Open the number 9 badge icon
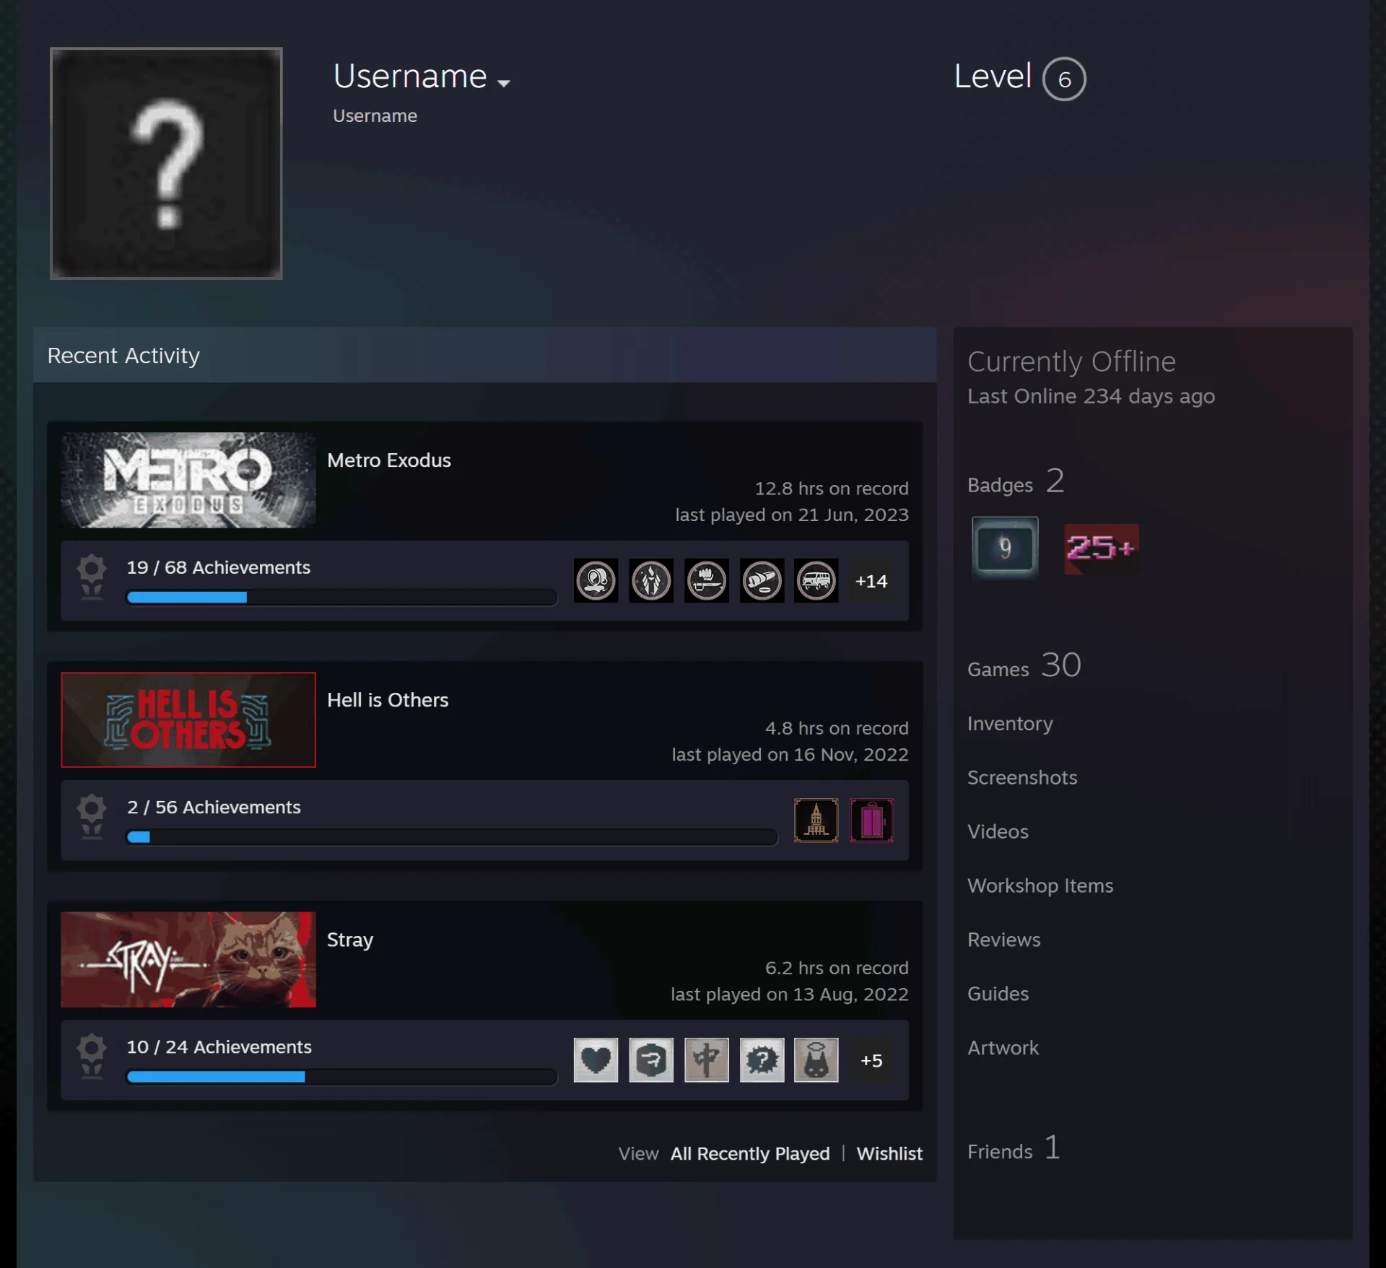Screen dimensions: 1386x1268 tap(1005, 547)
